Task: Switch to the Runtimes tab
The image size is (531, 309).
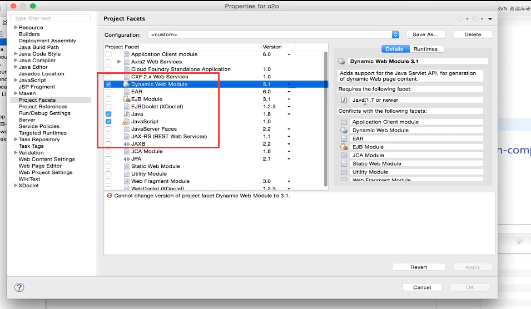Action: coord(425,49)
